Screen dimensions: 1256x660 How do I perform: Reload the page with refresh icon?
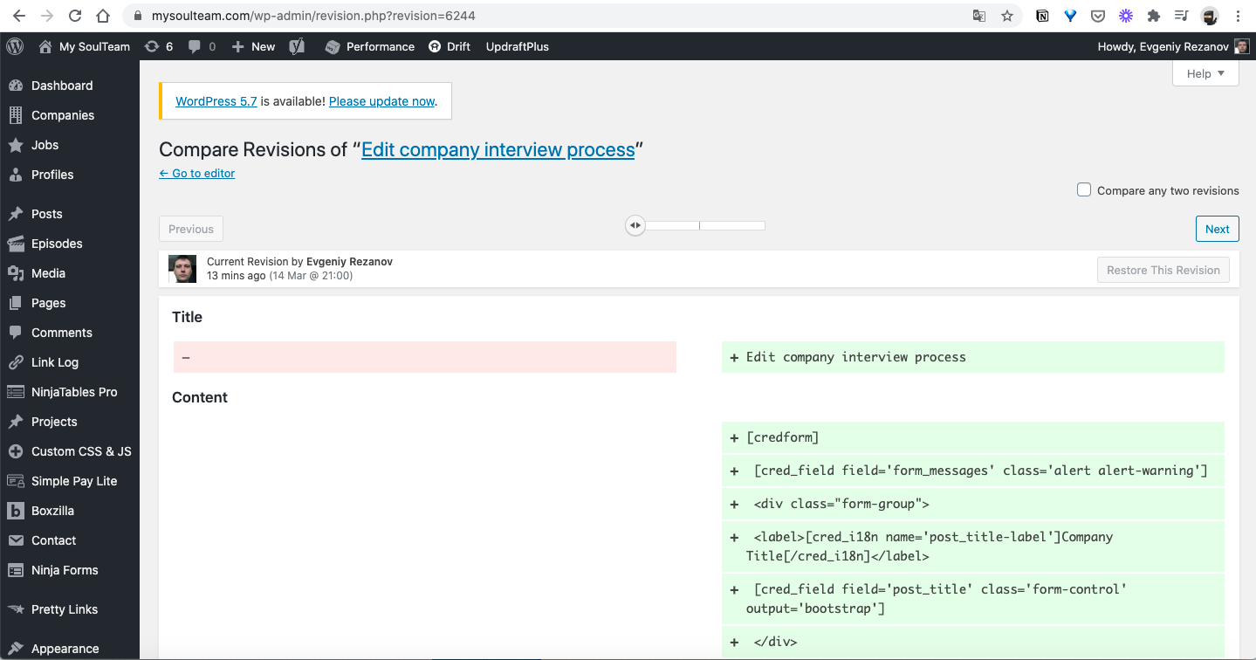click(75, 16)
